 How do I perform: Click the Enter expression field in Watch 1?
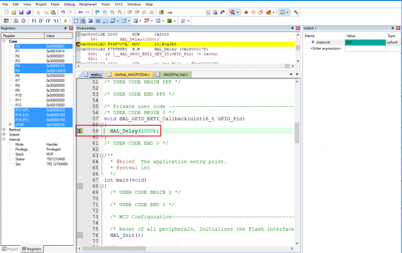pos(326,48)
